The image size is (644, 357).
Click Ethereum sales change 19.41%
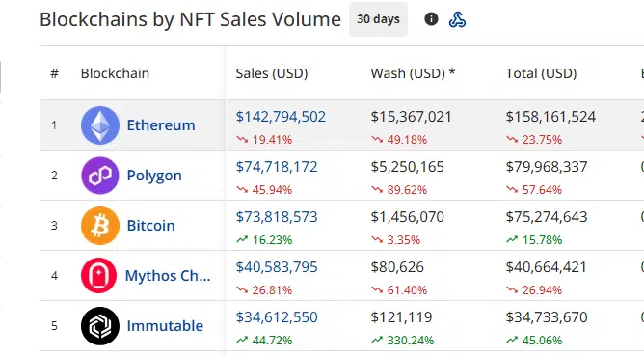[x=264, y=140]
